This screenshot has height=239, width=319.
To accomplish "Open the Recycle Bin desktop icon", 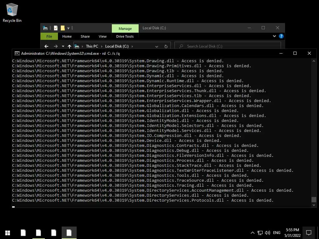I will pos(12,12).
